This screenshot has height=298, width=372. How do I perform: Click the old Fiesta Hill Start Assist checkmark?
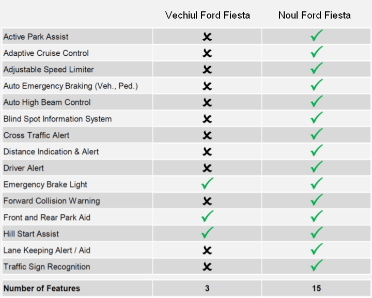pos(207,233)
